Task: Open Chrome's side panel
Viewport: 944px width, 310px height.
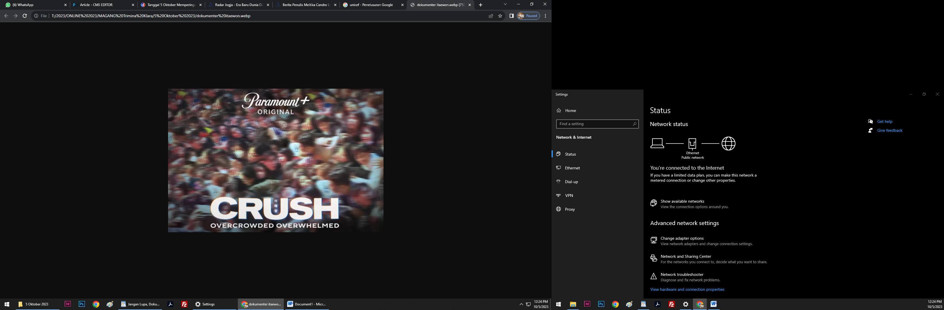Action: 512,16
